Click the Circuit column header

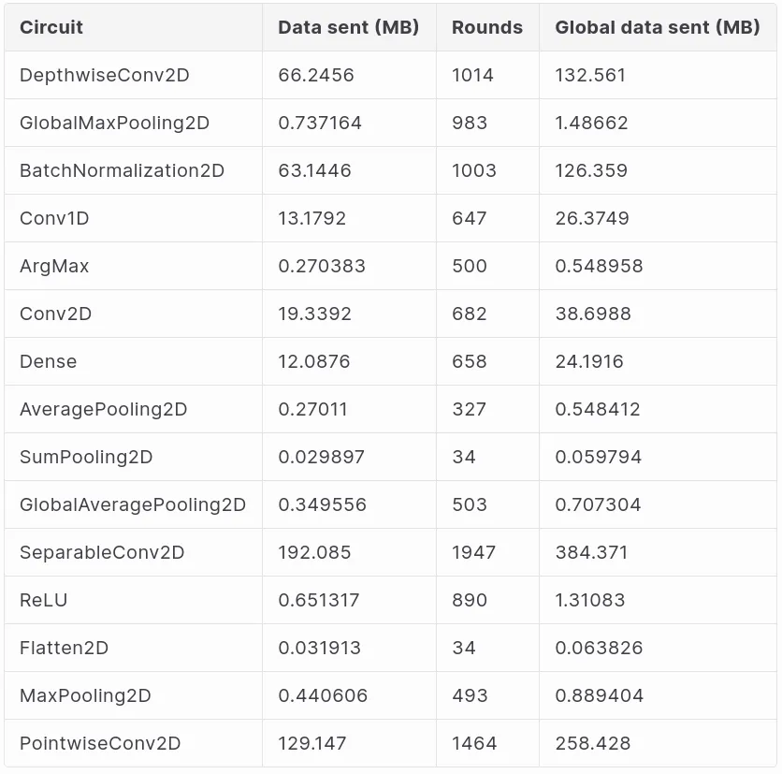(51, 27)
